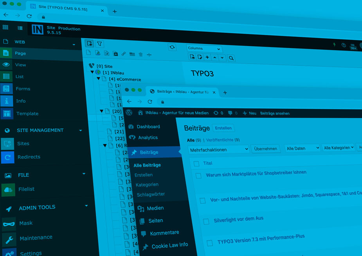The height and width of the screenshot is (256, 362).
Task: Click the edit page properties icon
Action: click(200, 57)
